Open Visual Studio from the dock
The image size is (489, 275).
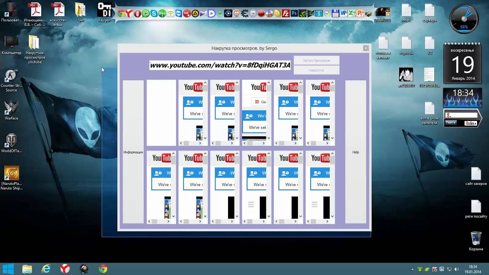tap(204, 14)
